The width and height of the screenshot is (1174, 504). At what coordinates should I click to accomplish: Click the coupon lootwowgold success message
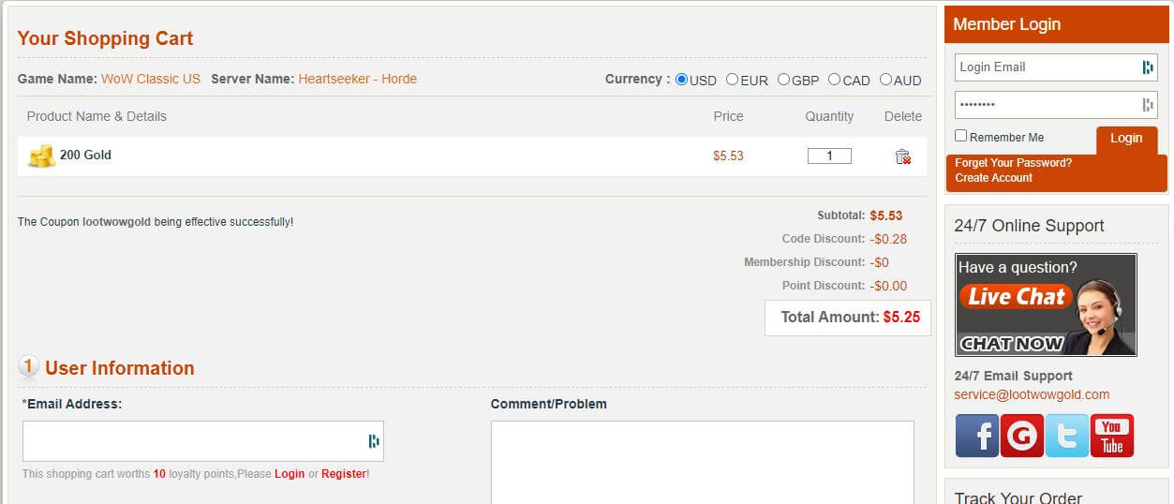[x=156, y=223]
